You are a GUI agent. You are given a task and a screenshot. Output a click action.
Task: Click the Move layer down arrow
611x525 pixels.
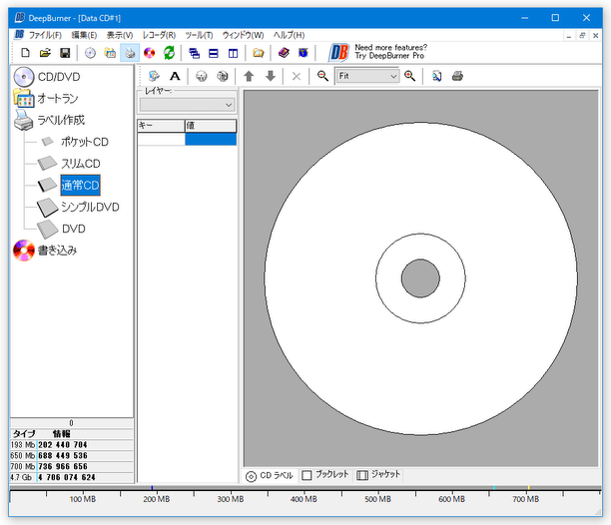271,76
